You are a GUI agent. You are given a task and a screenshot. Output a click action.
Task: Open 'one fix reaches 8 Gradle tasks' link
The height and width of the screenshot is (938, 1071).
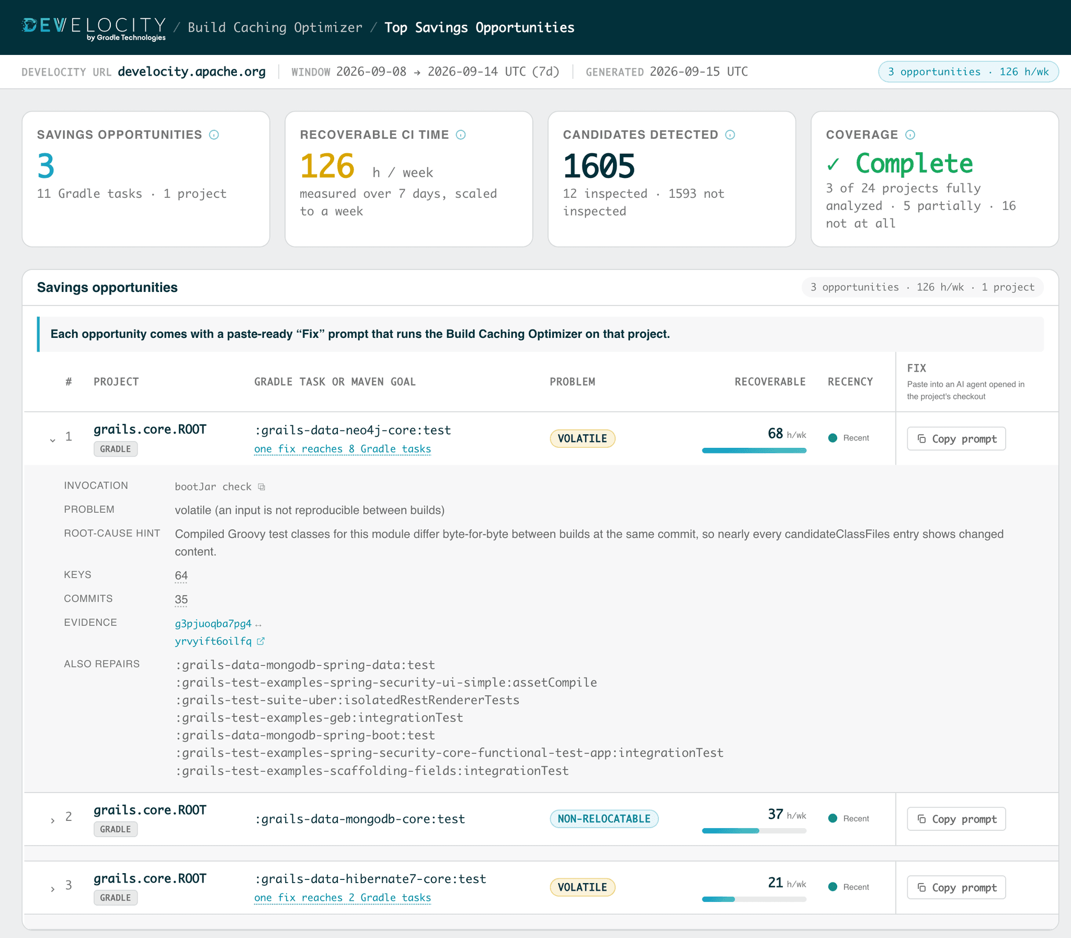point(343,449)
